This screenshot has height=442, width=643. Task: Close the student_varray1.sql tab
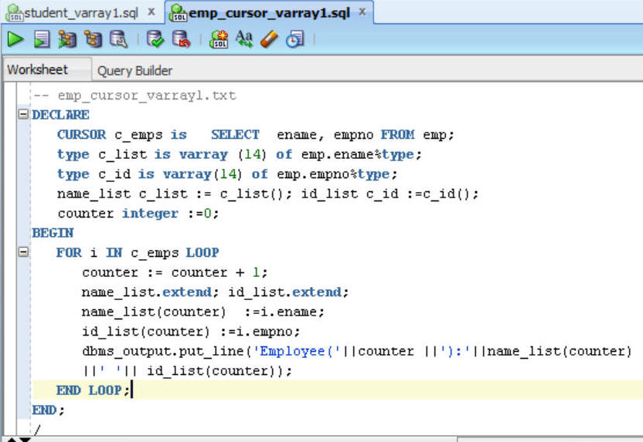point(151,12)
